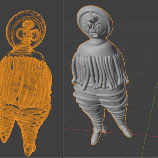Click the orange origin dot on solid figurine
The image size is (158, 158).
(x=103, y=83)
